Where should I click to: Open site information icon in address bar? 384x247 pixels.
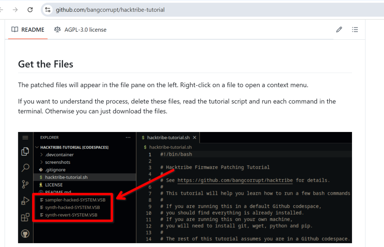coord(48,10)
